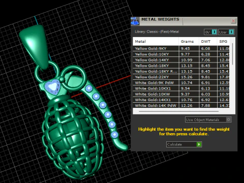Click the 9.81 DWT value
Viewport: 244px width, 183px height.
click(x=205, y=77)
